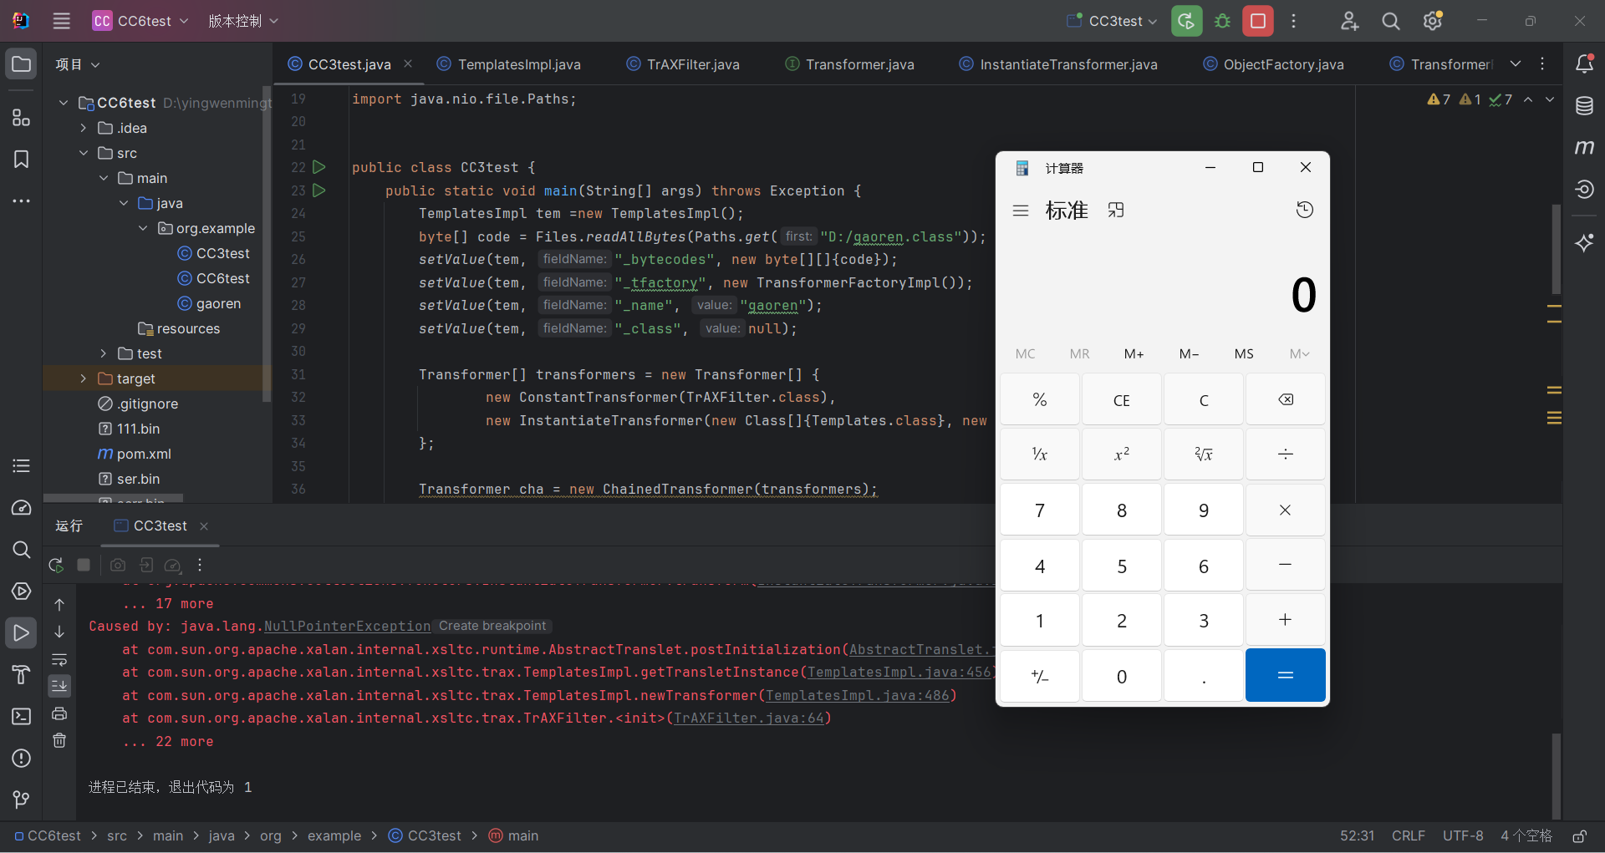Viewport: 1605px width, 853px height.
Task: Toggle soft-wrap in the run console
Action: (x=59, y=659)
